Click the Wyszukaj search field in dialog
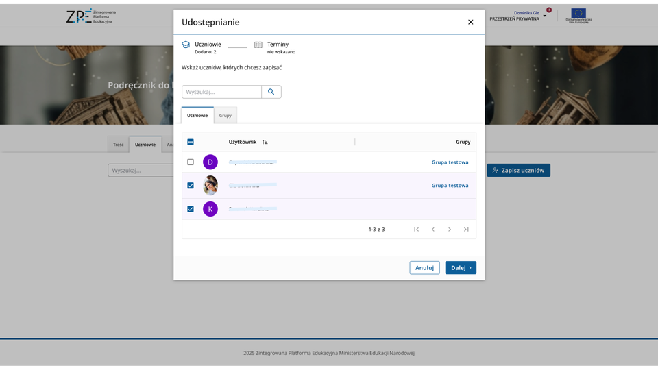 click(221, 92)
